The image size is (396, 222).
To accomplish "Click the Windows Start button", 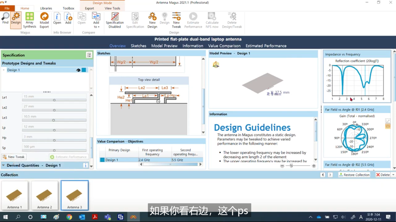I will 5,217.
